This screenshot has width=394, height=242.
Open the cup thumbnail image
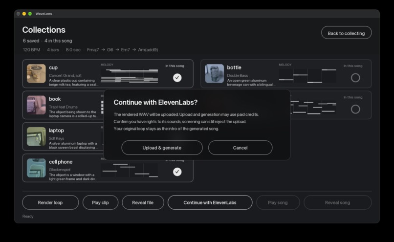[36, 74]
